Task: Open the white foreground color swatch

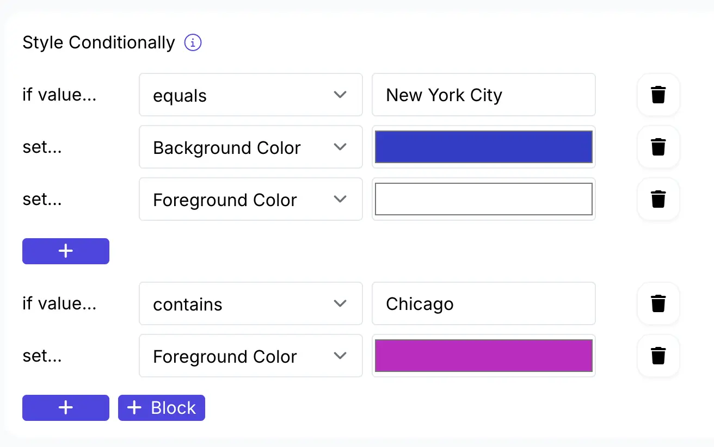Action: 484,199
